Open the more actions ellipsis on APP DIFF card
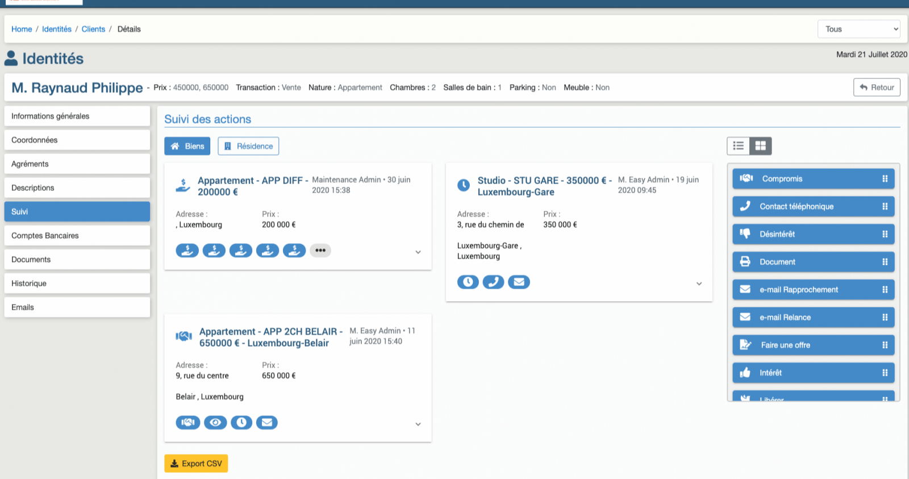The width and height of the screenshot is (909, 479). 320,251
